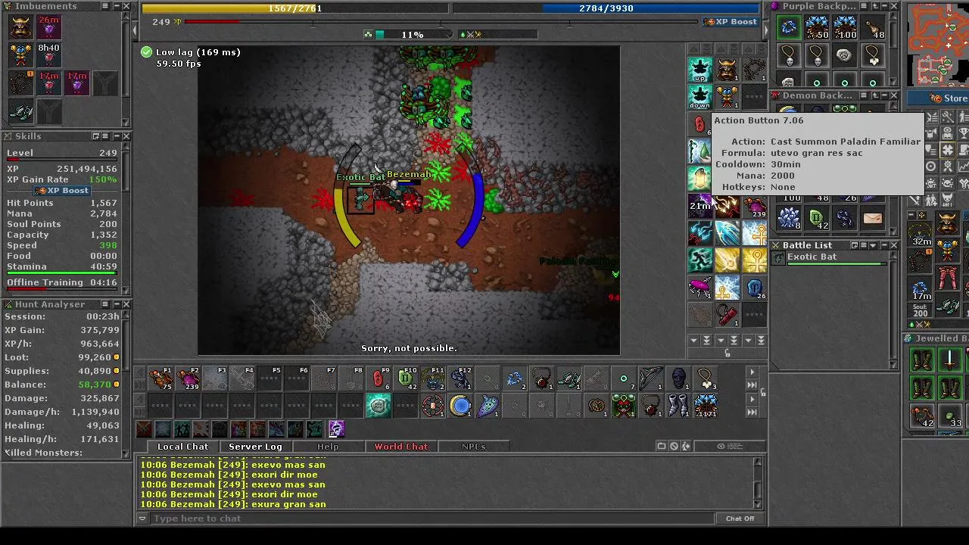This screenshot has width=969, height=545.
Task: Use the F2 hotkey potion slot
Action: point(188,378)
